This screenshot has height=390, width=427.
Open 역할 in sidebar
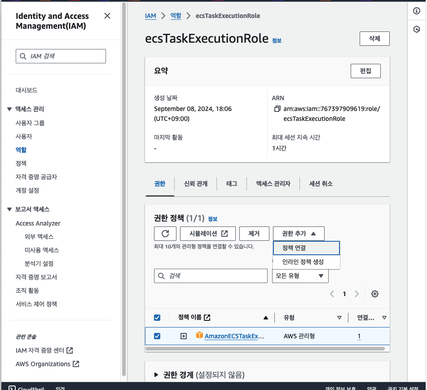point(21,150)
